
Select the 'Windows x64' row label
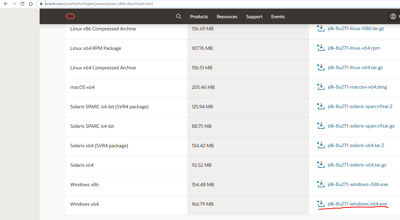tap(84, 204)
